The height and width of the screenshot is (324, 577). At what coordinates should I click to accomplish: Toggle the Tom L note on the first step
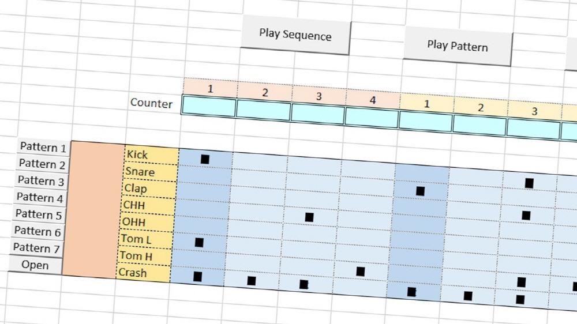[200, 243]
